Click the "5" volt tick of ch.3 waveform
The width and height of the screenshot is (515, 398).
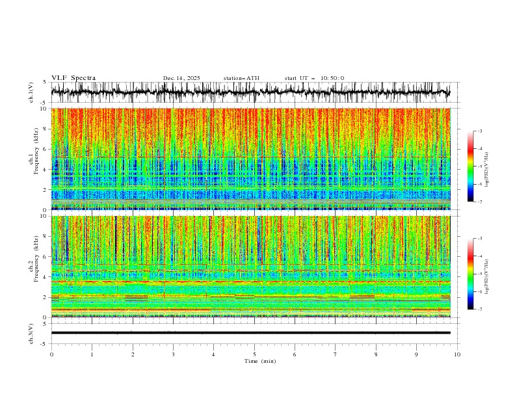[x=45, y=324]
